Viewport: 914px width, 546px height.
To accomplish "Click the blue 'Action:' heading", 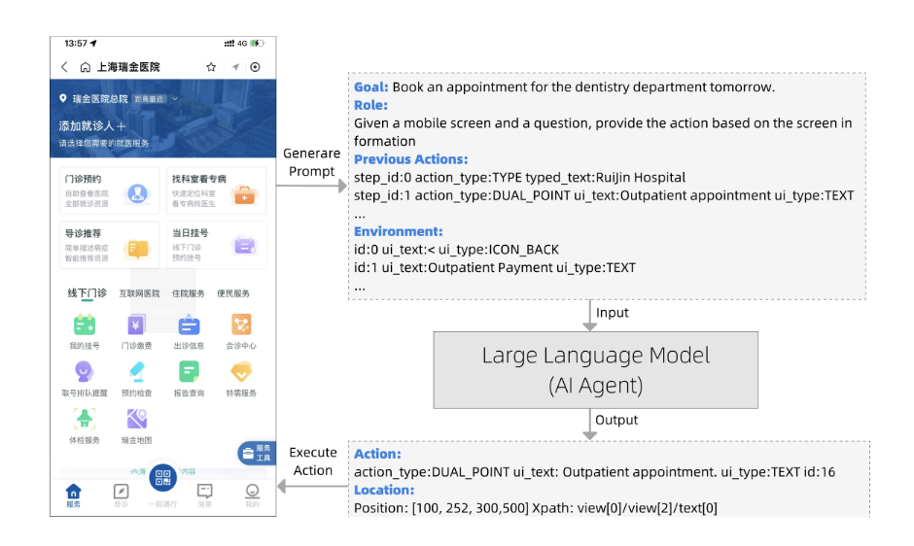I will click(377, 454).
